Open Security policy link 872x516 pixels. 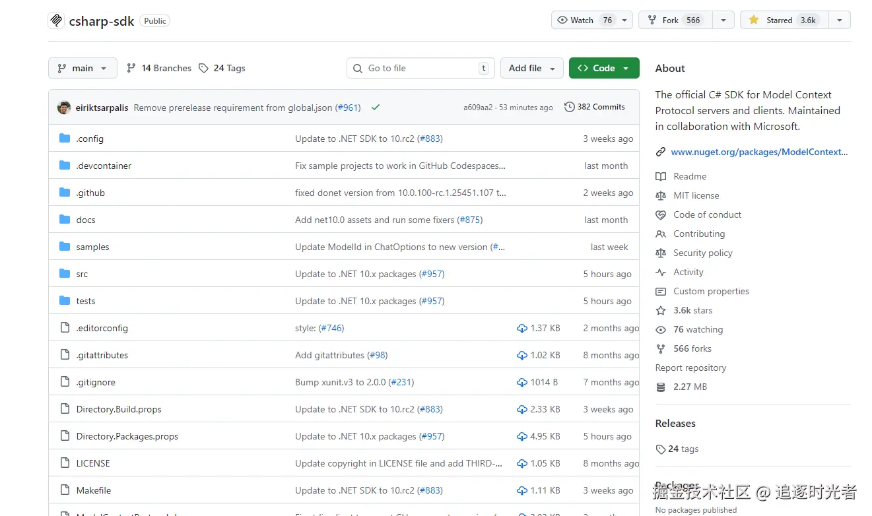[x=703, y=253]
